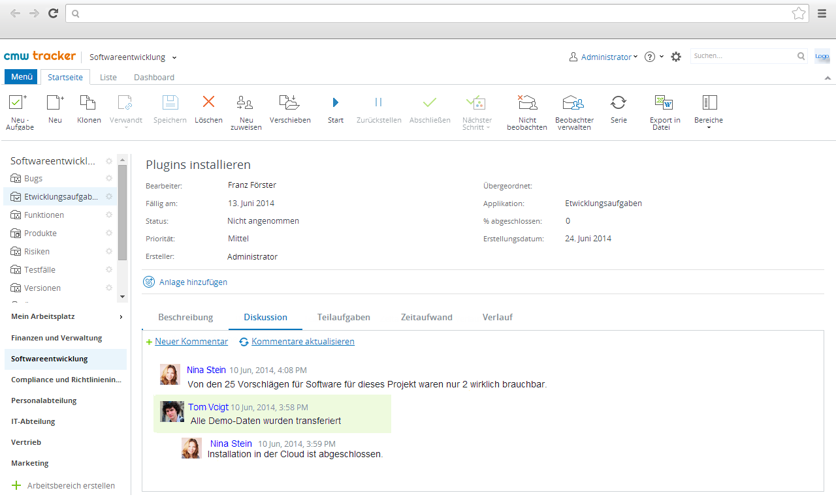The image size is (836, 497).
Task: Click the gear next to Testfälle
Action: coord(109,269)
